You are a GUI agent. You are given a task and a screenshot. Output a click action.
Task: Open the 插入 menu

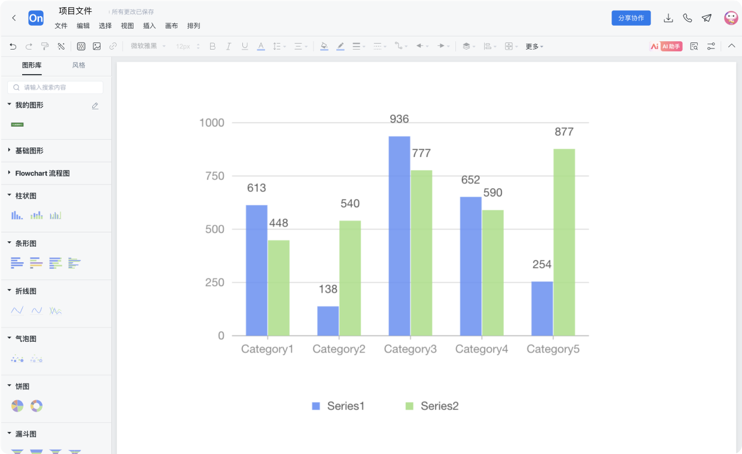click(149, 26)
